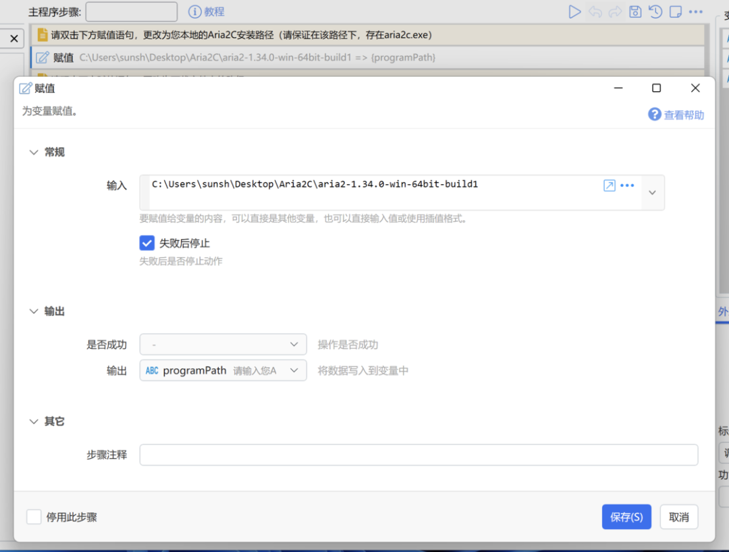The height and width of the screenshot is (552, 729).
Task: Open the ellipsis menu in 输入 field
Action: [627, 186]
